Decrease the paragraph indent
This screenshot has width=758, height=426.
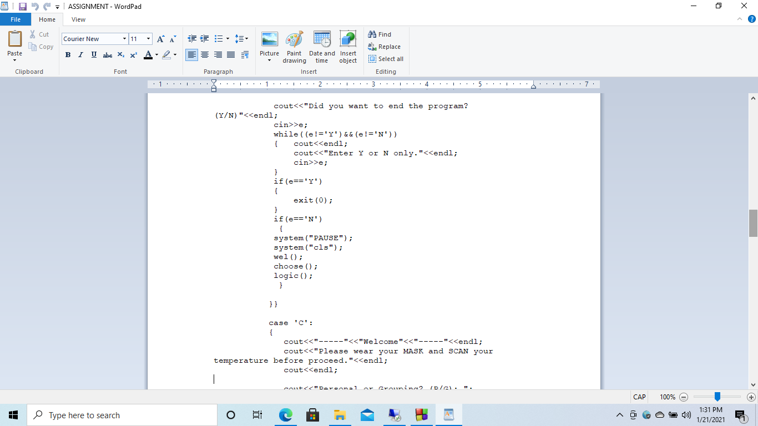192,39
